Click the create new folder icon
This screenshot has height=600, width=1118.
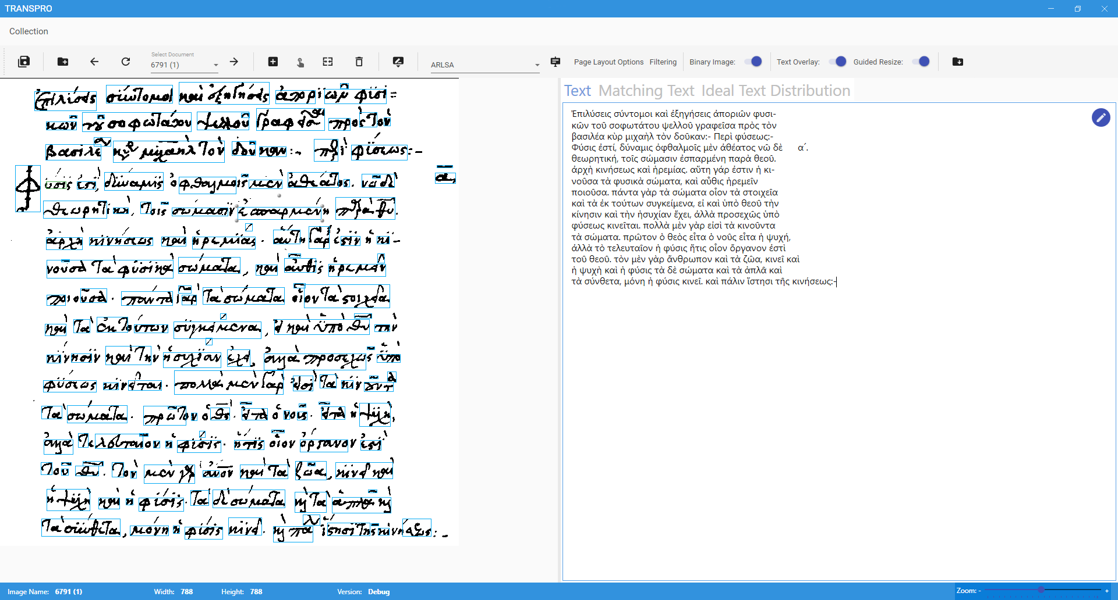(62, 62)
